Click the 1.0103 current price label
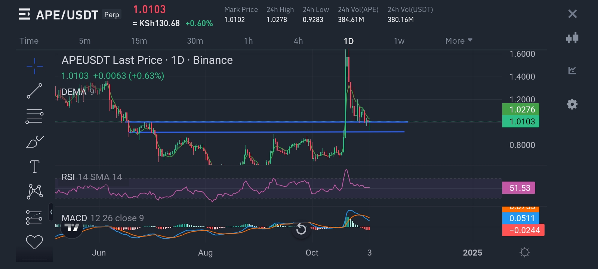 (x=521, y=121)
